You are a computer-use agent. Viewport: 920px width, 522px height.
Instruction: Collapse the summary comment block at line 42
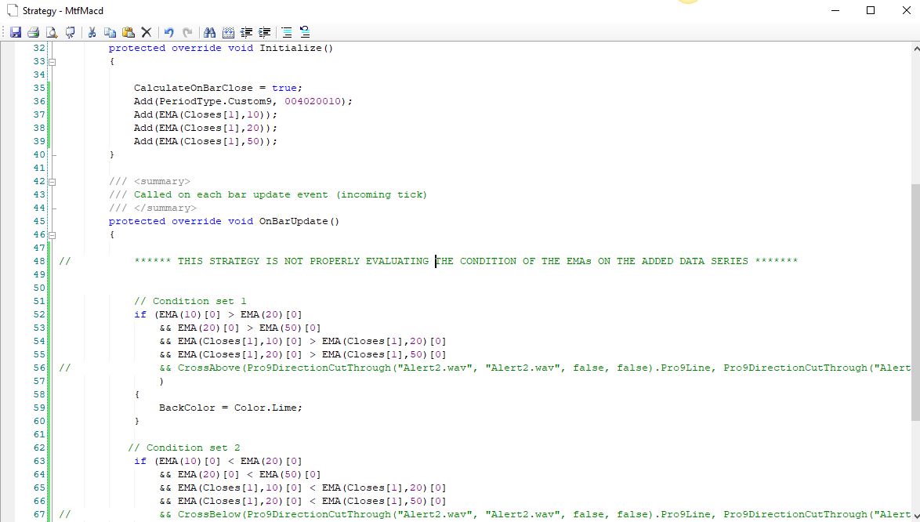pos(53,182)
